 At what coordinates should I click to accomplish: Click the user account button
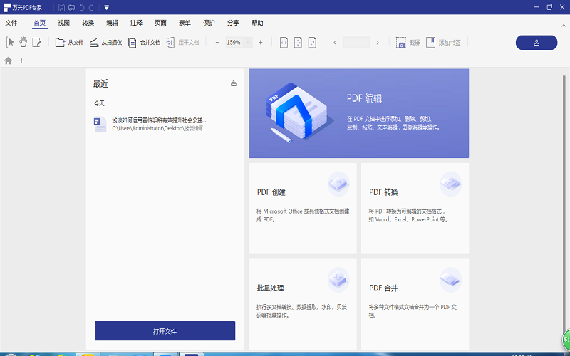[536, 43]
